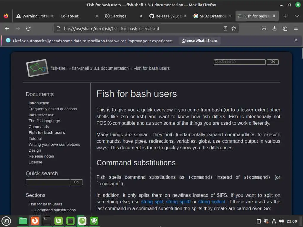This screenshot has height=227, width=303.
Task: Open The fish language document
Action: (44, 121)
